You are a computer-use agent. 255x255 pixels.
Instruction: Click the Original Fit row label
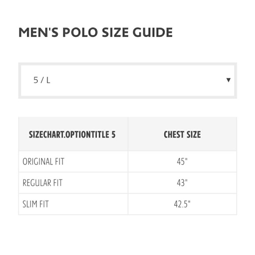coord(44,162)
